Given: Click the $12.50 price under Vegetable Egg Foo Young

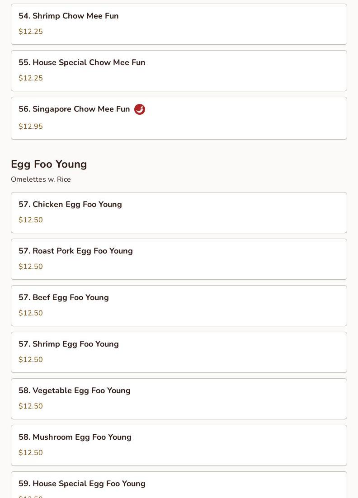Looking at the screenshot, I should point(31,406).
